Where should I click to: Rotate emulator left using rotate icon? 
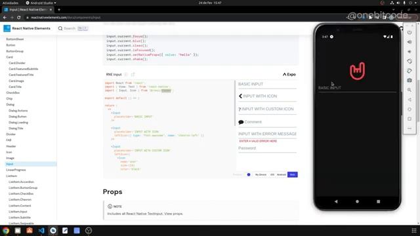coord(409,61)
